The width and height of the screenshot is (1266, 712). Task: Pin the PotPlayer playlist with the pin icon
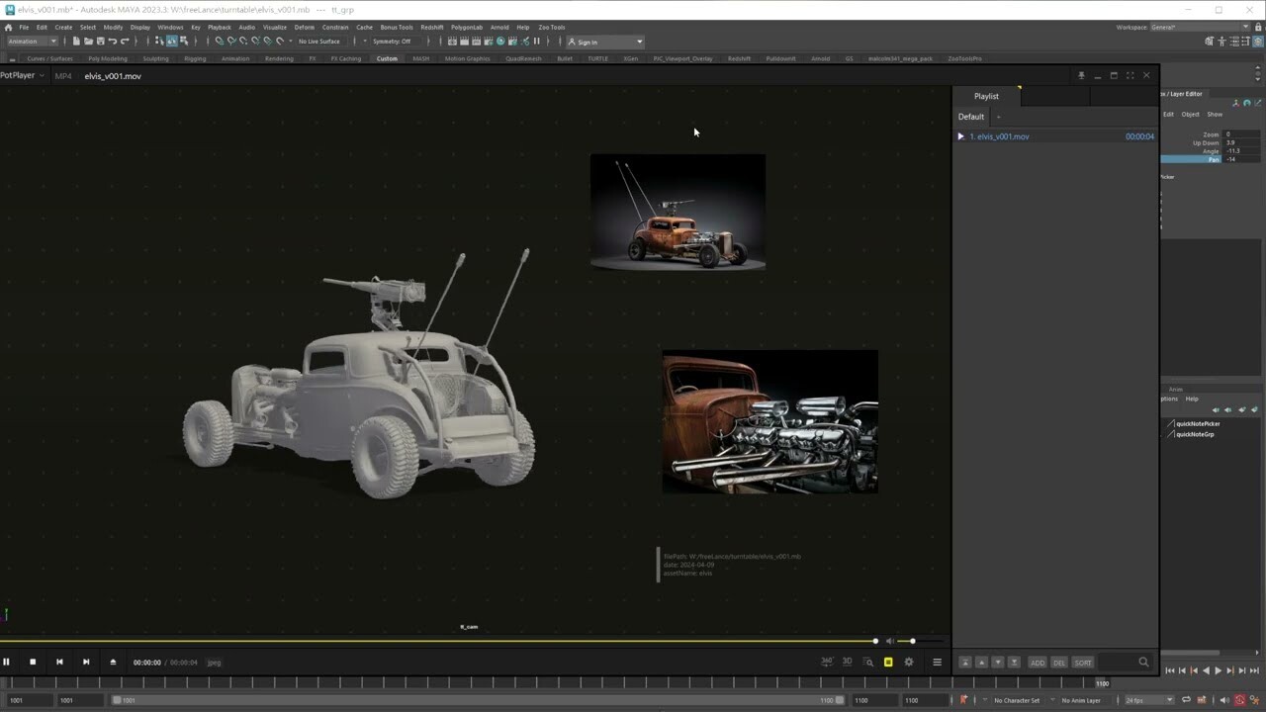pos(1081,74)
